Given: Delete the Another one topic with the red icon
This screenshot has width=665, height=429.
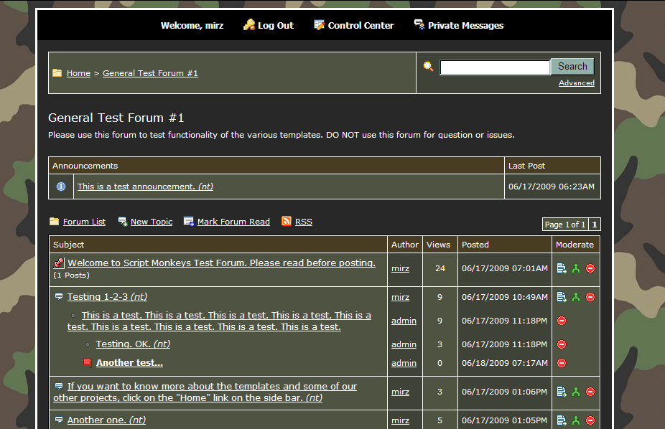Looking at the screenshot, I should 590,420.
